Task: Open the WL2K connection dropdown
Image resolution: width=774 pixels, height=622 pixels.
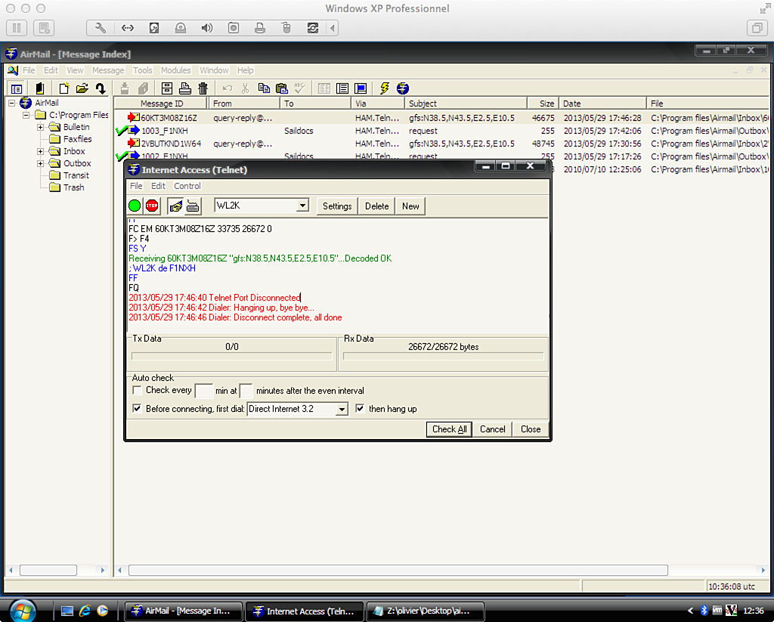Action: (x=302, y=206)
